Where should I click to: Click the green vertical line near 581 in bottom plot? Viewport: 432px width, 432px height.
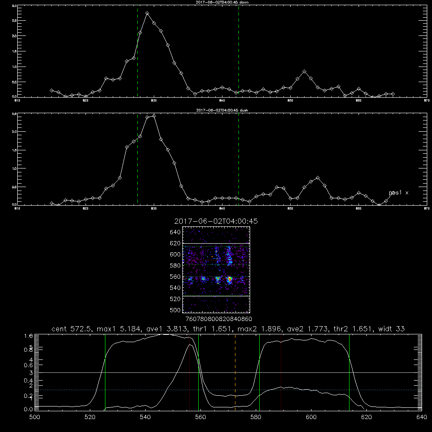tap(259, 372)
